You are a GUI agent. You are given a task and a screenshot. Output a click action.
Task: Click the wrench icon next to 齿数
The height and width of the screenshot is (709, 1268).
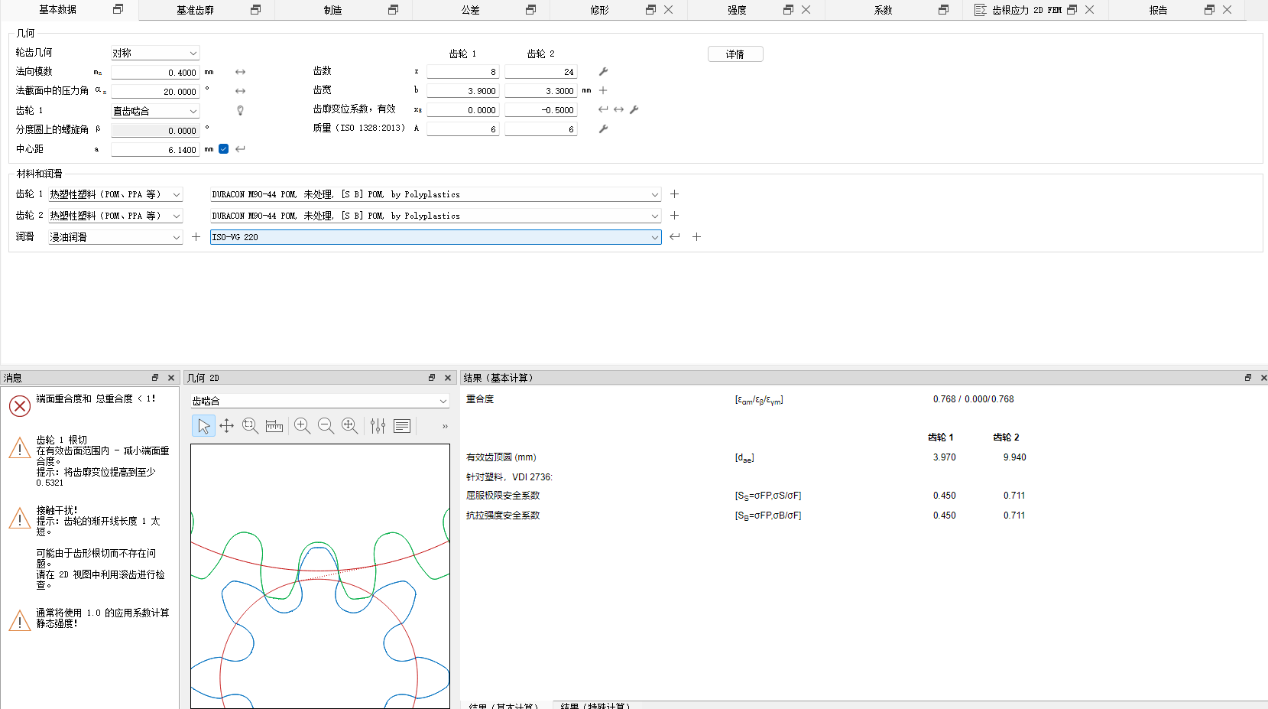(x=603, y=72)
